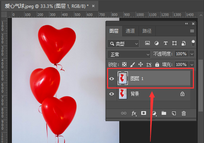Screen dimensions: 204x143
Task: Click the 背景 layer lock icon
Action: pos(182,94)
